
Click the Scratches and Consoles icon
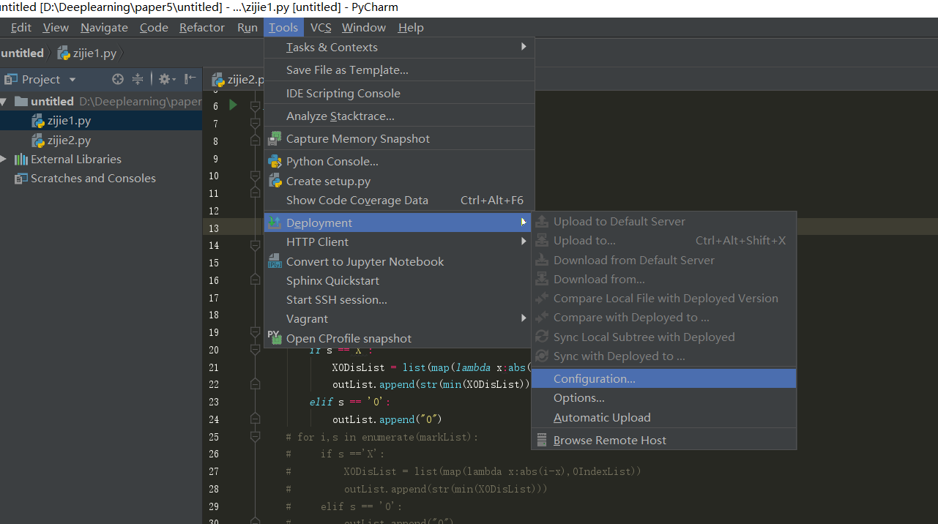click(21, 178)
